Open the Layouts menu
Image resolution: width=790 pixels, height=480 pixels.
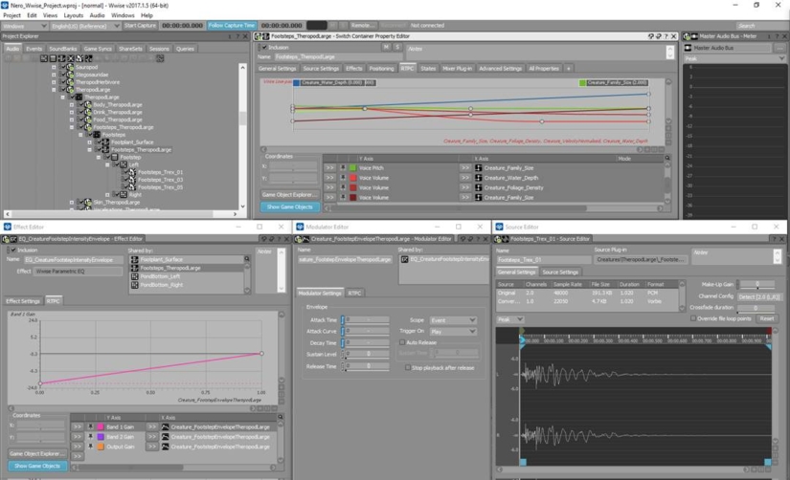pyautogui.click(x=74, y=15)
